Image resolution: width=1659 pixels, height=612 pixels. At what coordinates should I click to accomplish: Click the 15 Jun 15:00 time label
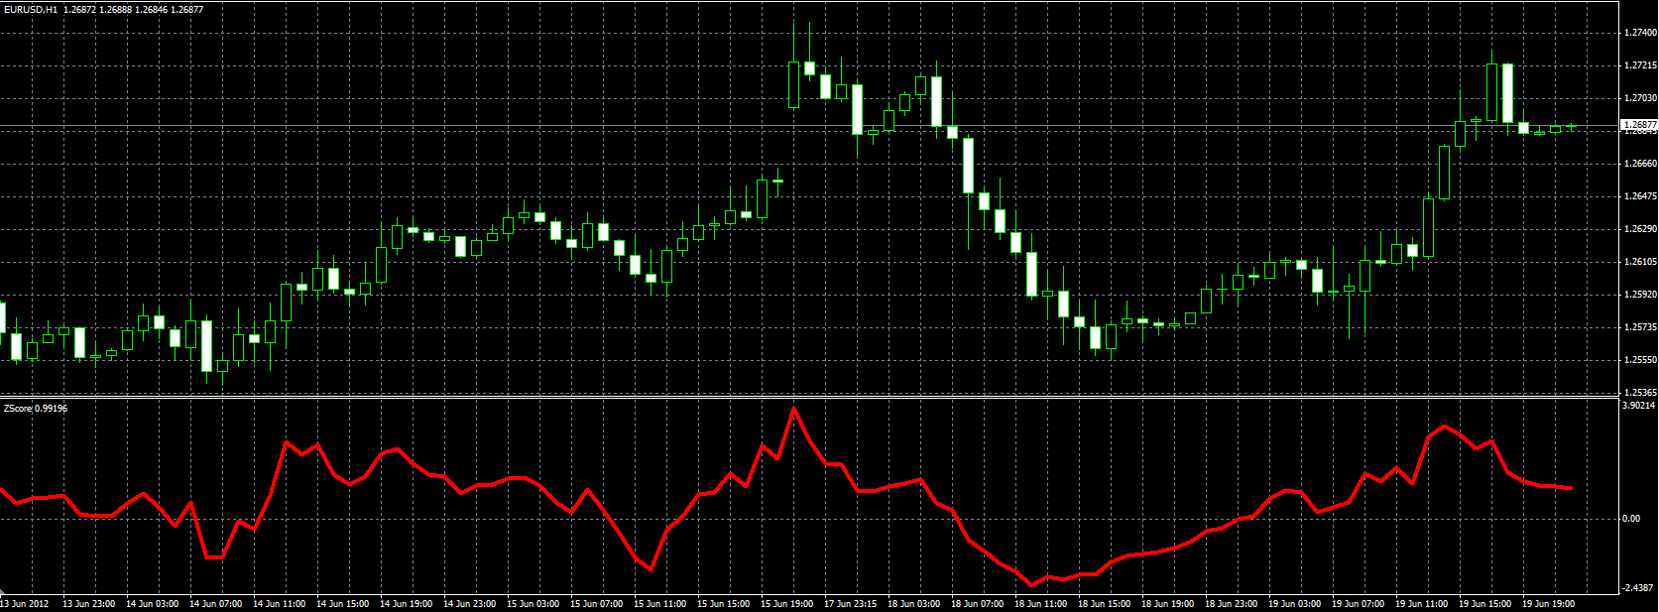(x=723, y=604)
